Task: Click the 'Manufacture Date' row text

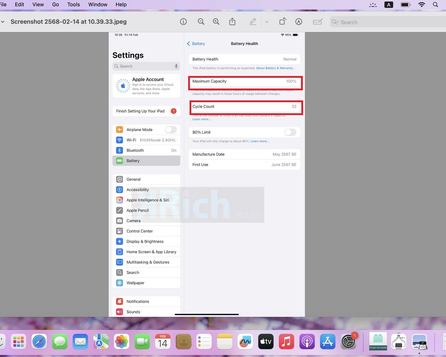Action: (208, 154)
